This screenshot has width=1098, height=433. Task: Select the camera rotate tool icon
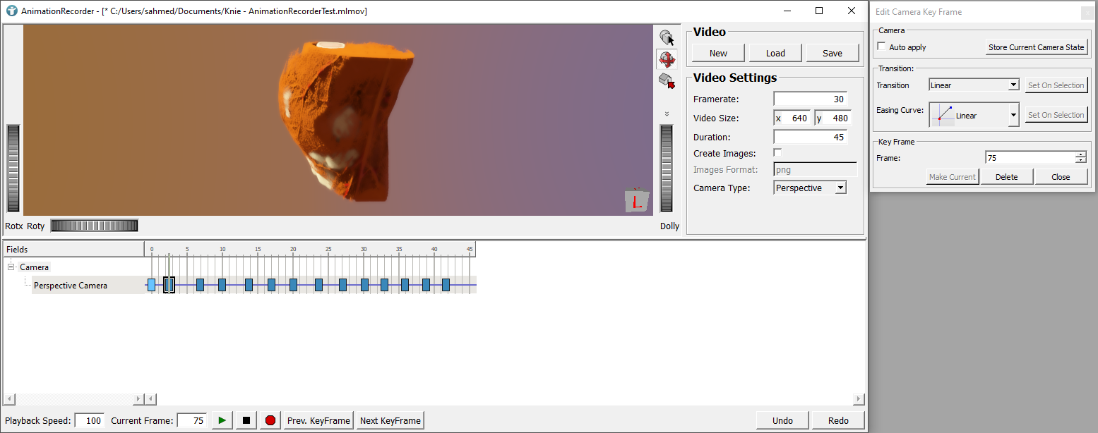667,37
